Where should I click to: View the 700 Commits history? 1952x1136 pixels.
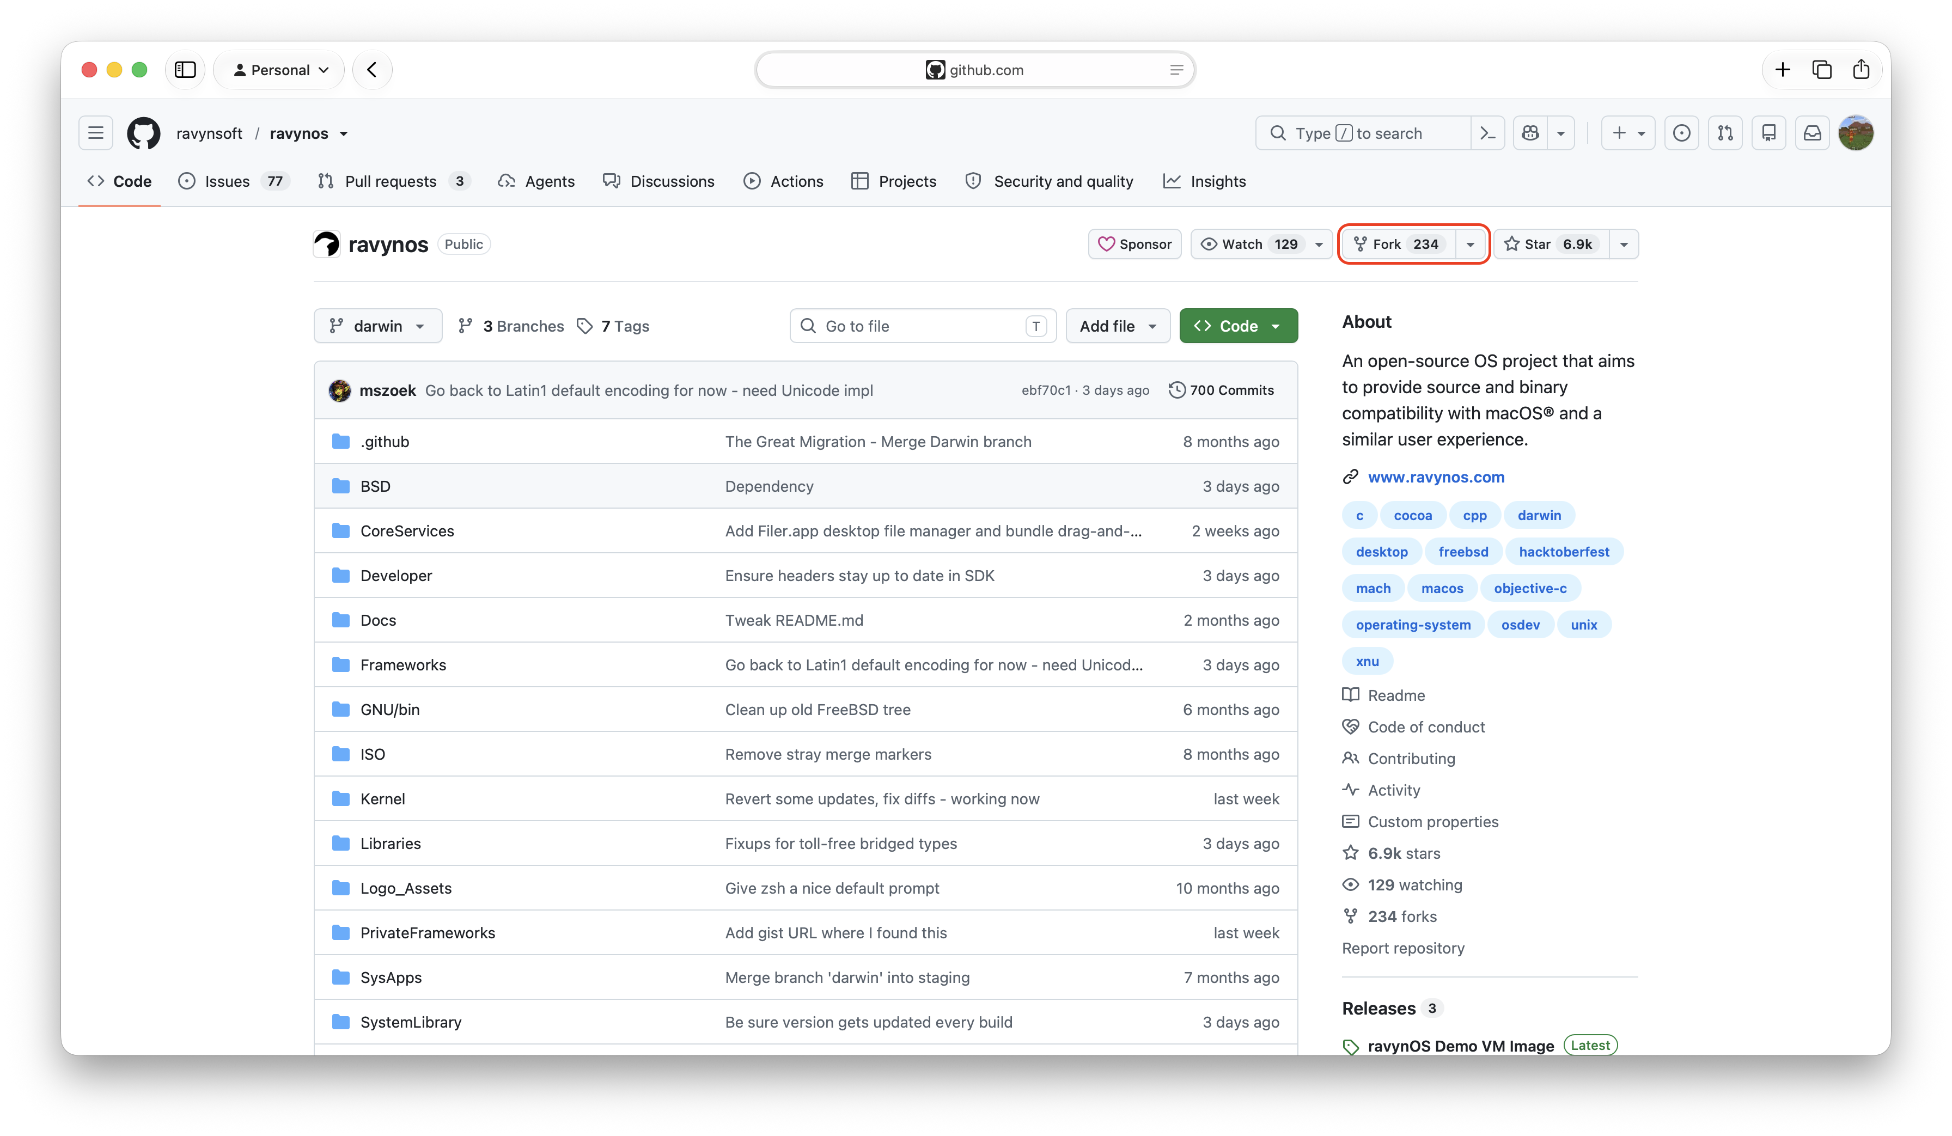coord(1221,390)
